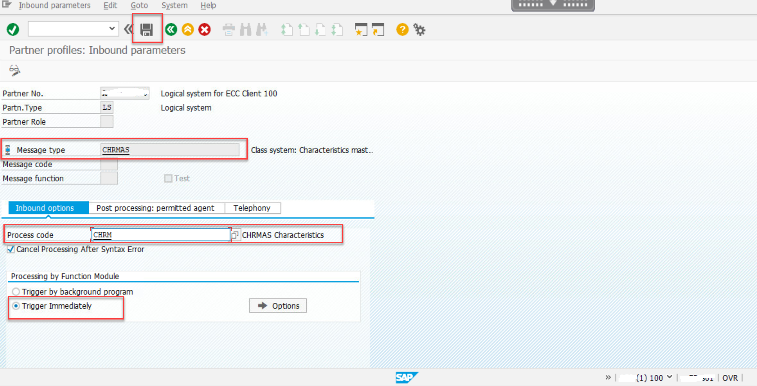The image size is (757, 386).
Task: Toggle the Test checkbox
Action: point(168,178)
